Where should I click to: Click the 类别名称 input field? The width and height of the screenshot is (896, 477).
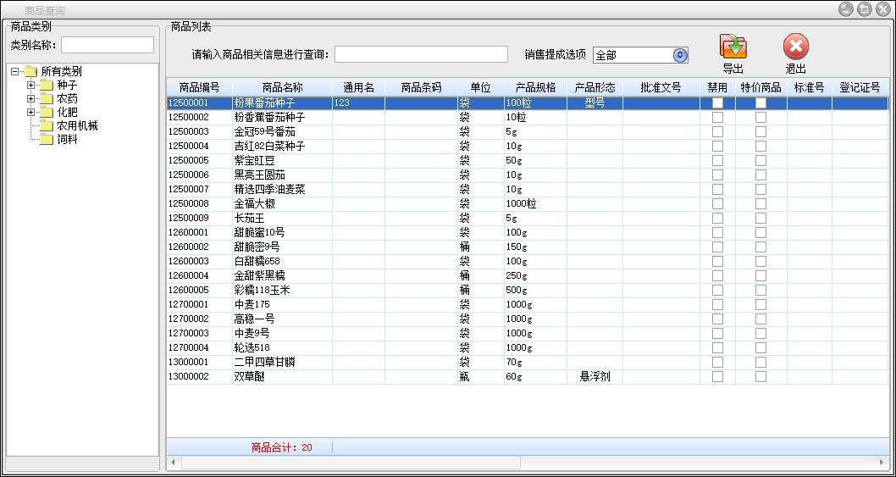[108, 45]
